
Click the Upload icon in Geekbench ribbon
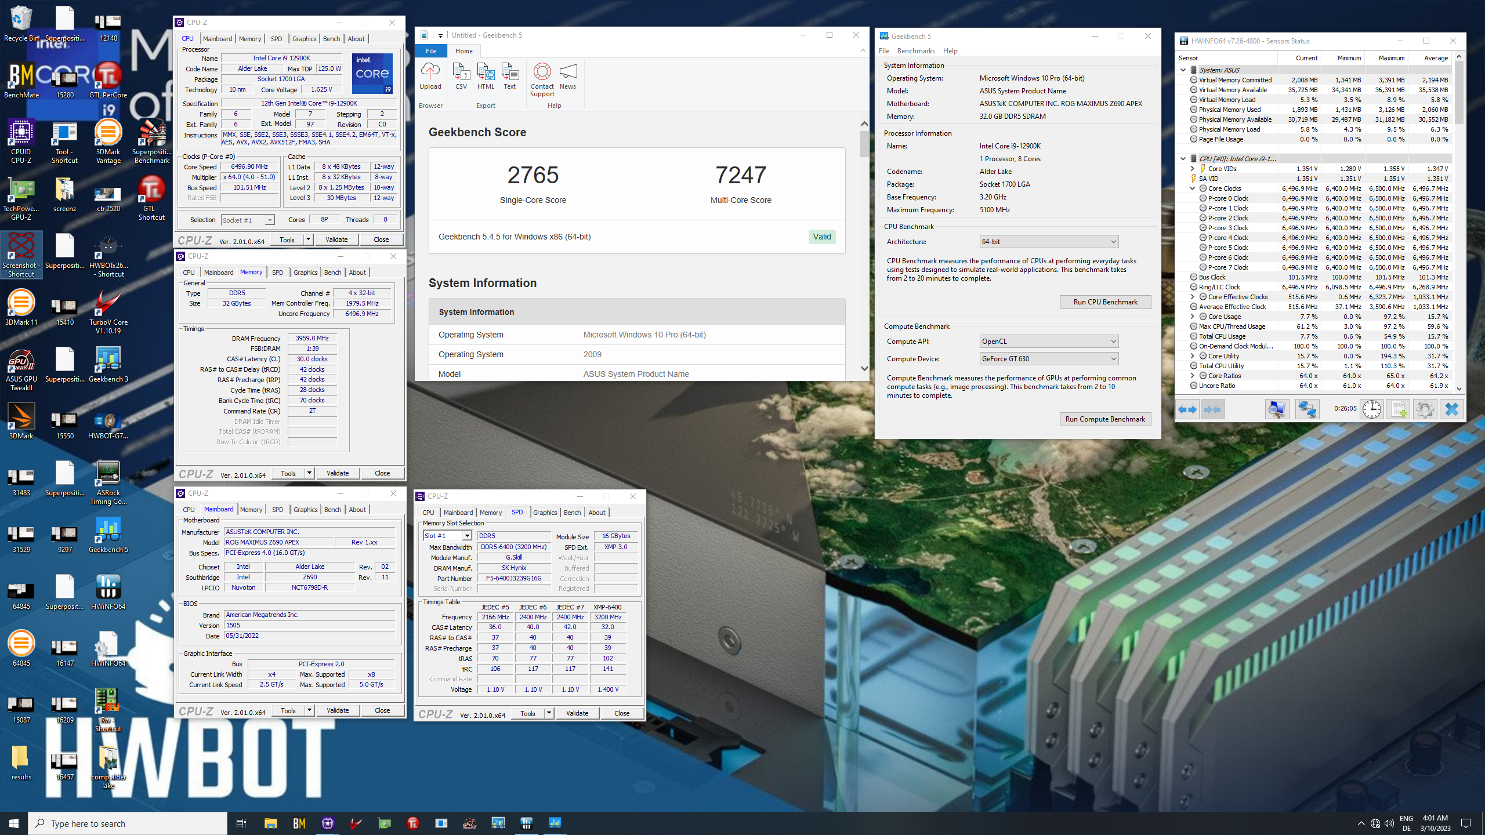pos(430,77)
